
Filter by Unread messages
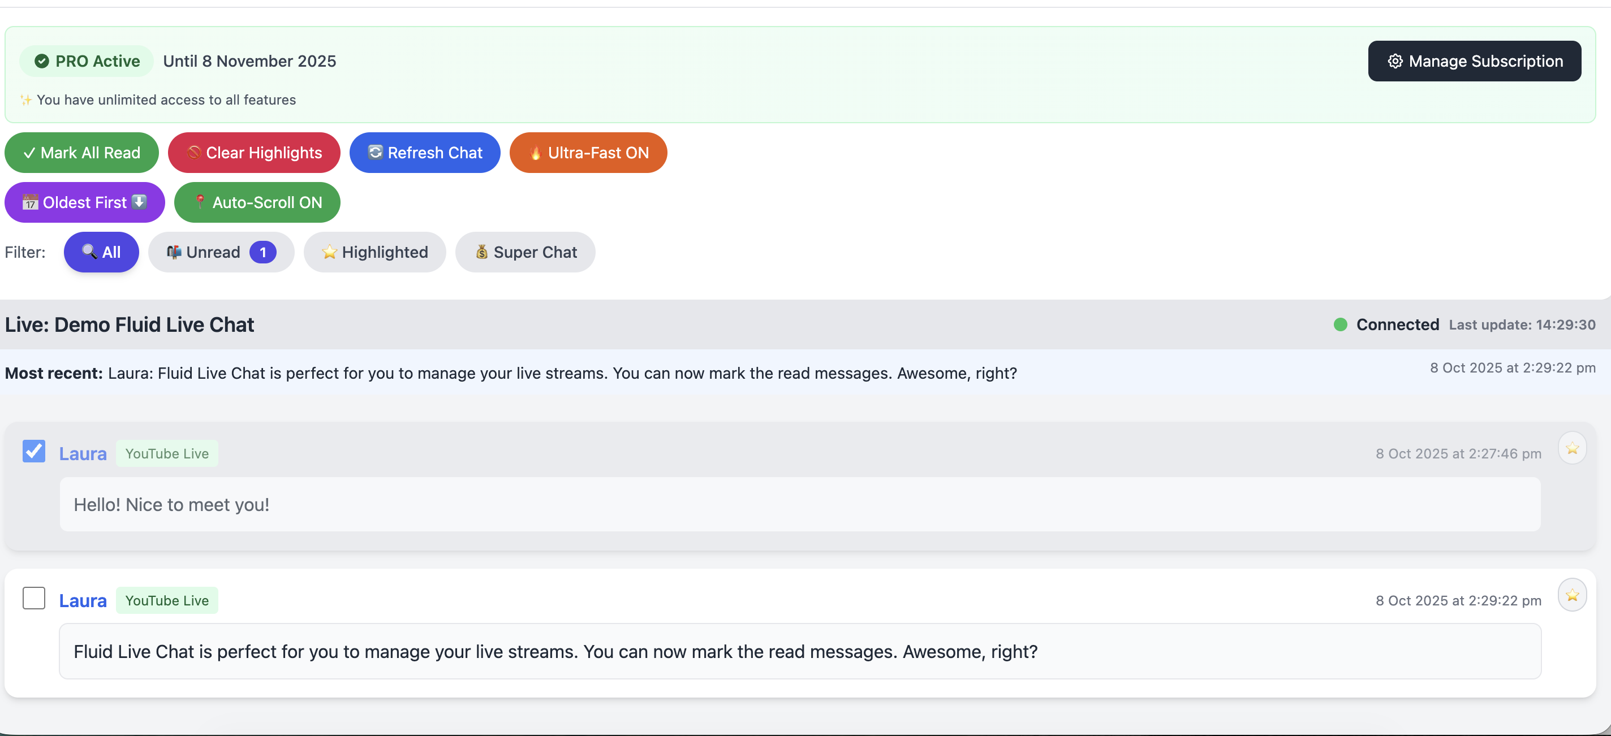pyautogui.click(x=221, y=253)
